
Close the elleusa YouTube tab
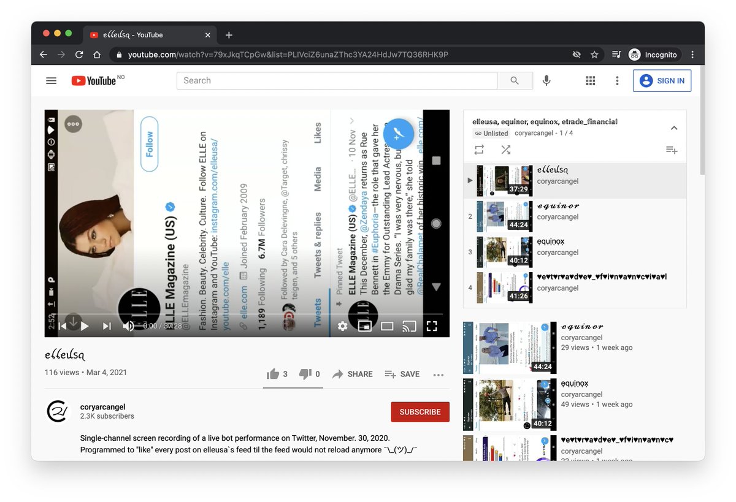pos(208,35)
